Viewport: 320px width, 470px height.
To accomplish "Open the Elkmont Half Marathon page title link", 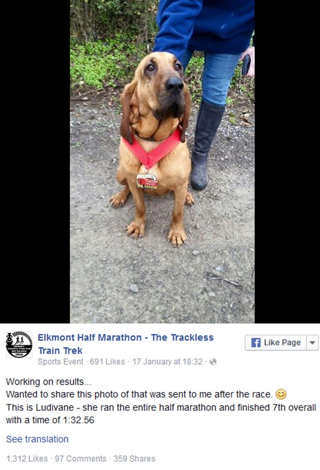I will (x=125, y=344).
